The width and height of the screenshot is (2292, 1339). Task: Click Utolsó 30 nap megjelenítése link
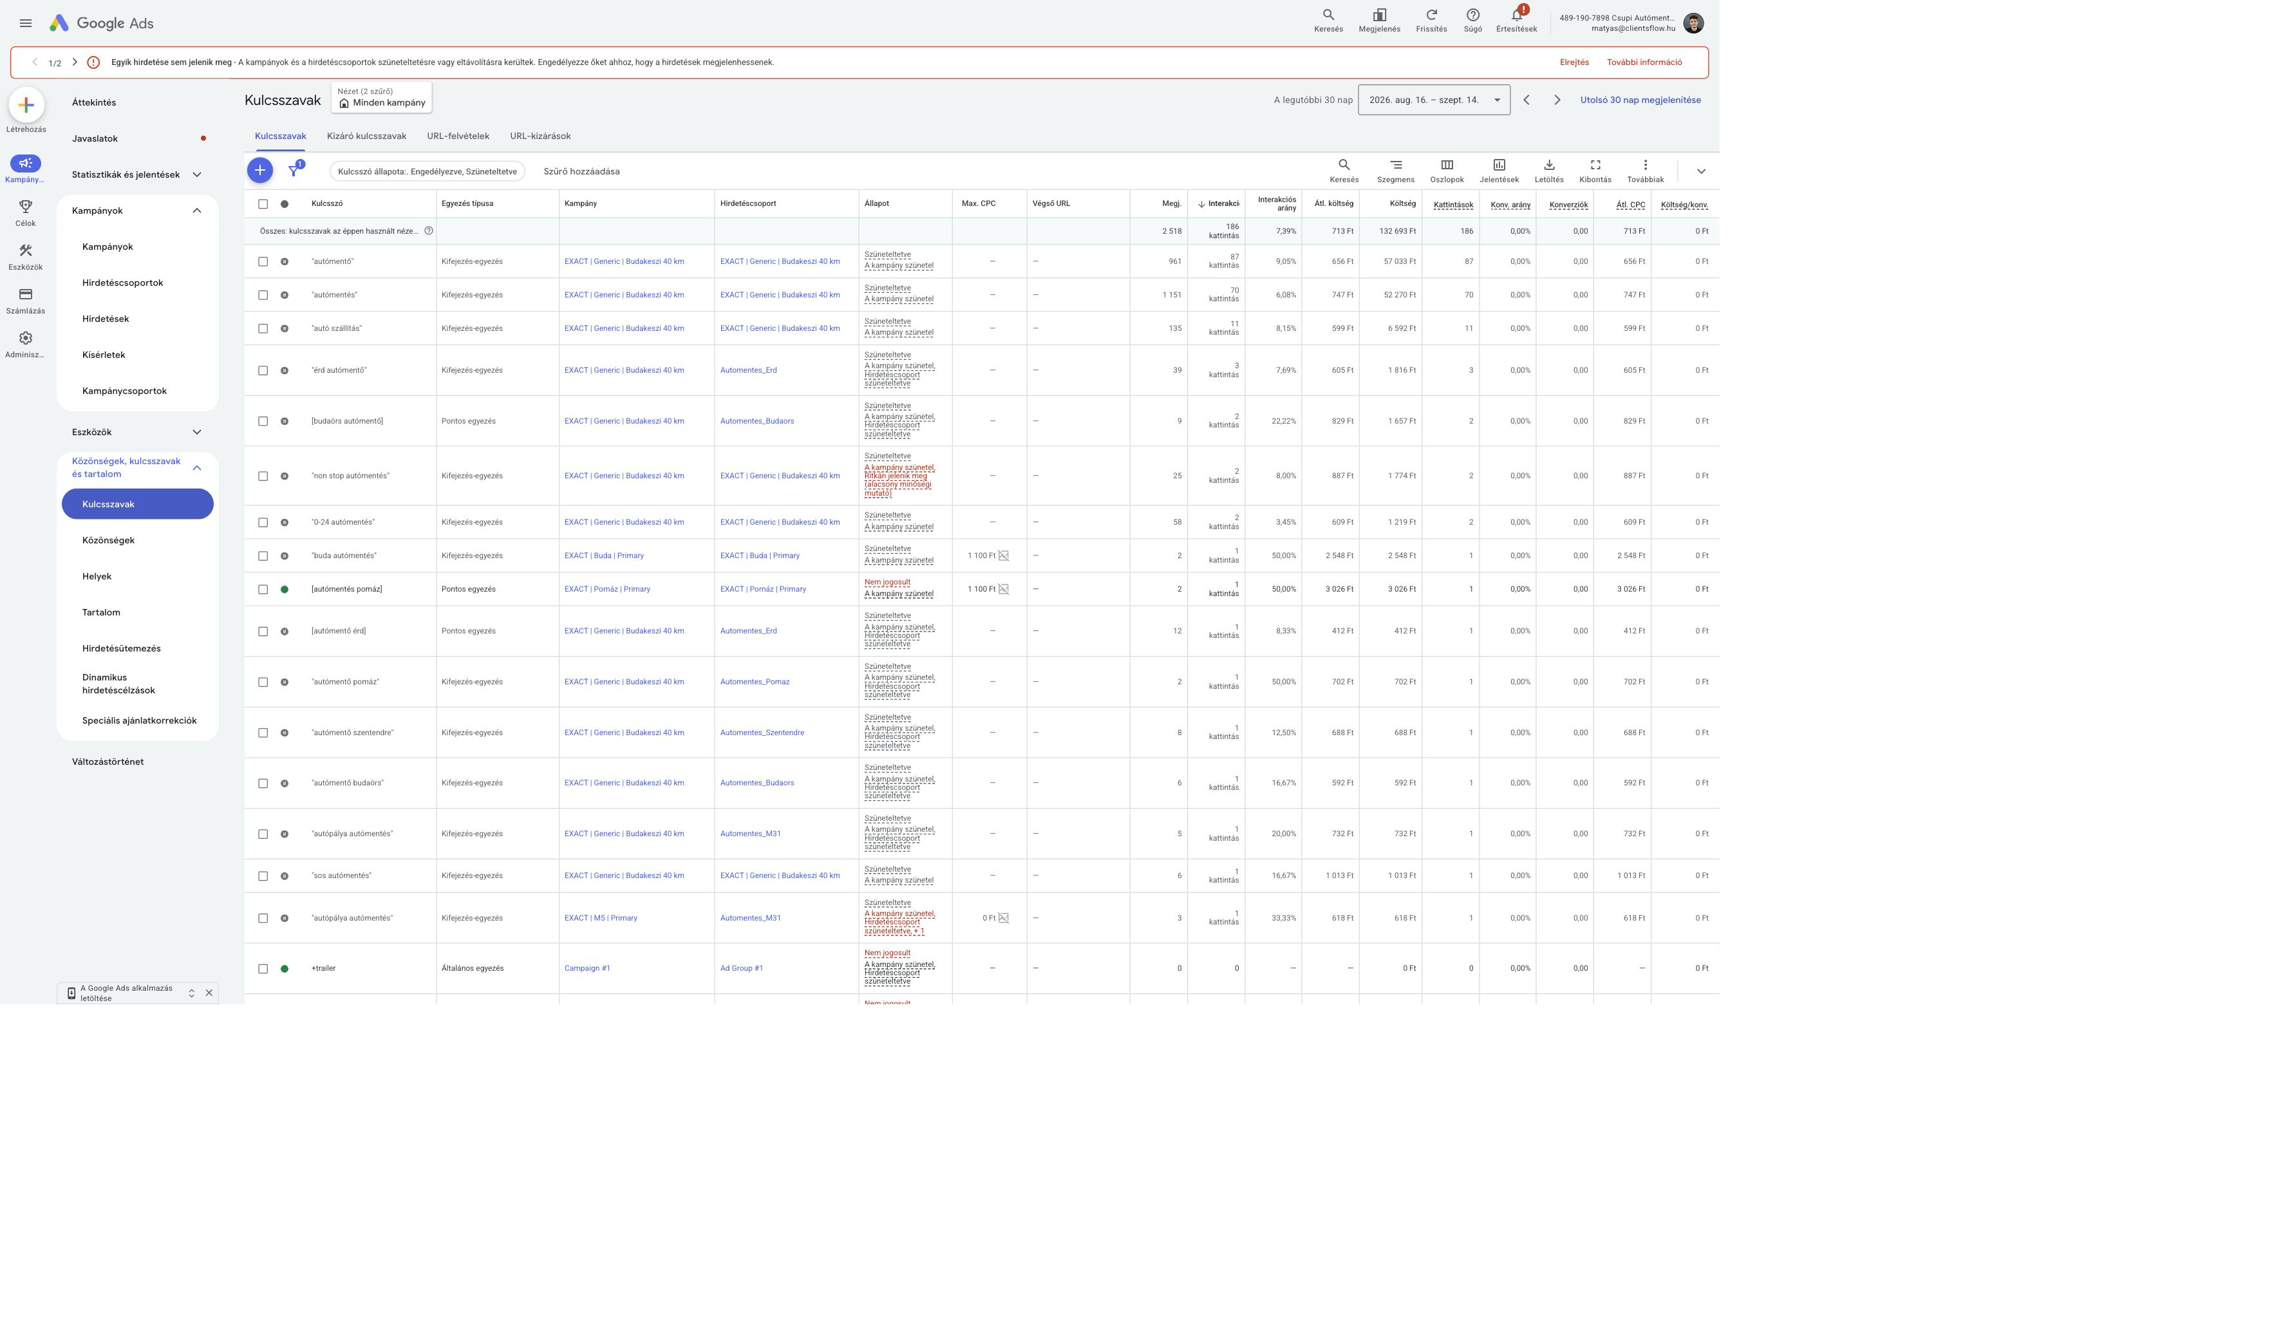(x=1640, y=100)
